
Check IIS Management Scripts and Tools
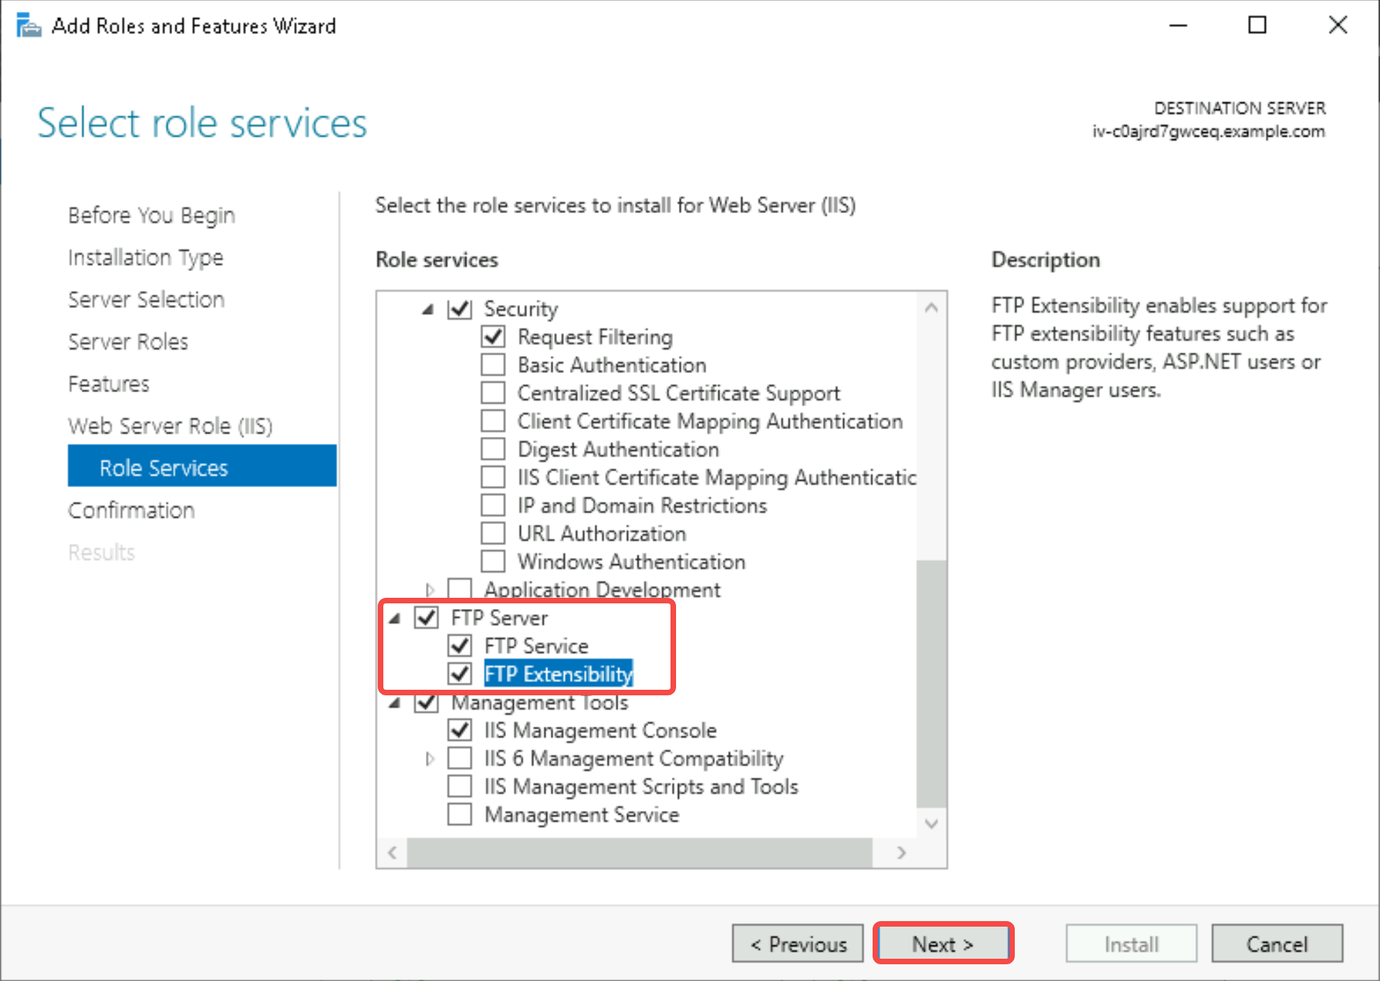(460, 787)
